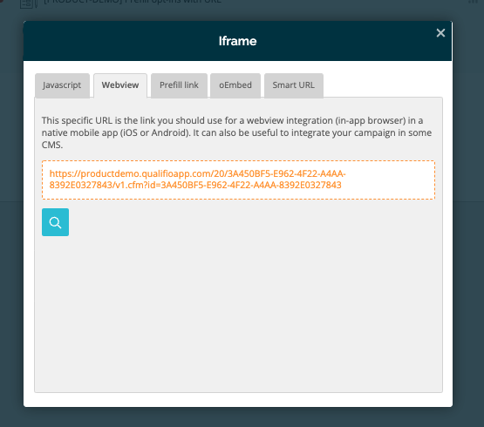Close the Iframe dialog
484x427 pixels.
point(440,33)
